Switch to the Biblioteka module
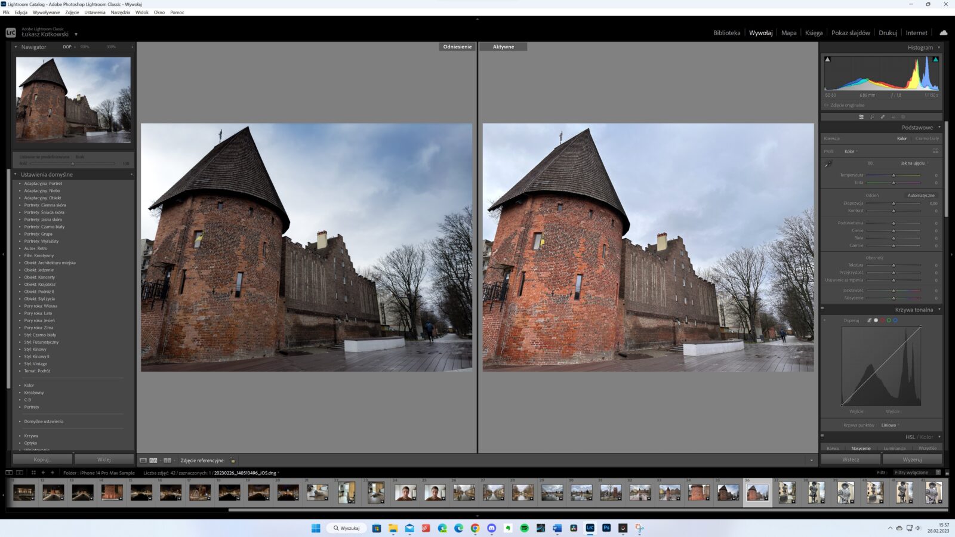The height and width of the screenshot is (537, 955). (726, 33)
